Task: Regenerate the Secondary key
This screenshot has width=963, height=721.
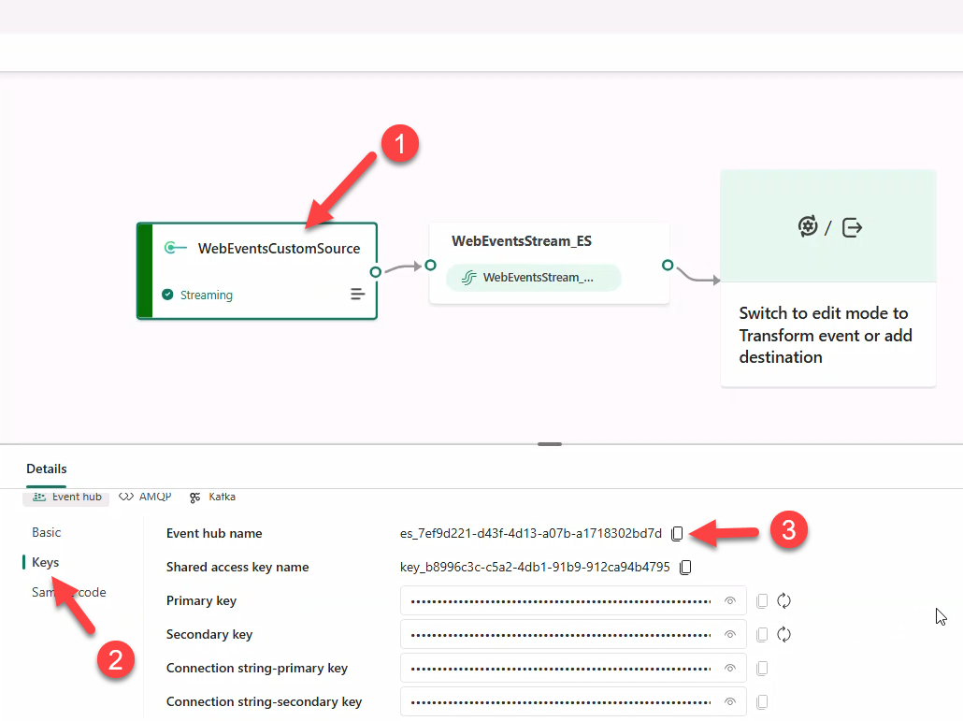Action: [x=784, y=635]
